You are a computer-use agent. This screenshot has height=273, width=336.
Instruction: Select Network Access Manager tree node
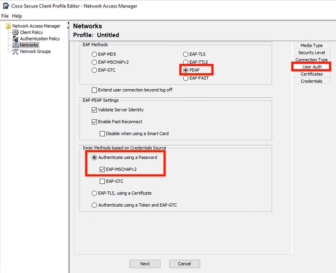click(36, 26)
